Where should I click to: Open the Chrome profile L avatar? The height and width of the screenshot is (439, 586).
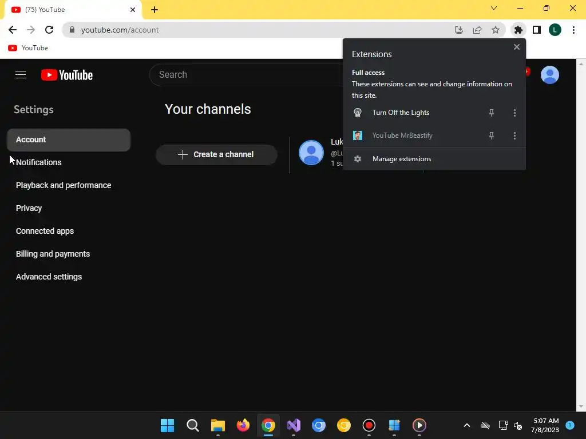tap(555, 30)
